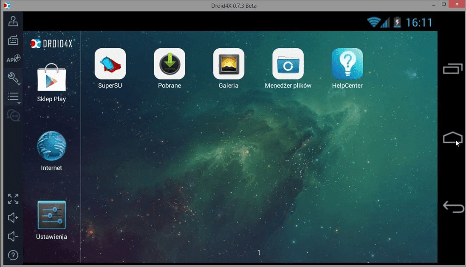Viewport: 466px width, 267px height.
Task: Minimize the Droid4X window
Action: tap(434, 5)
